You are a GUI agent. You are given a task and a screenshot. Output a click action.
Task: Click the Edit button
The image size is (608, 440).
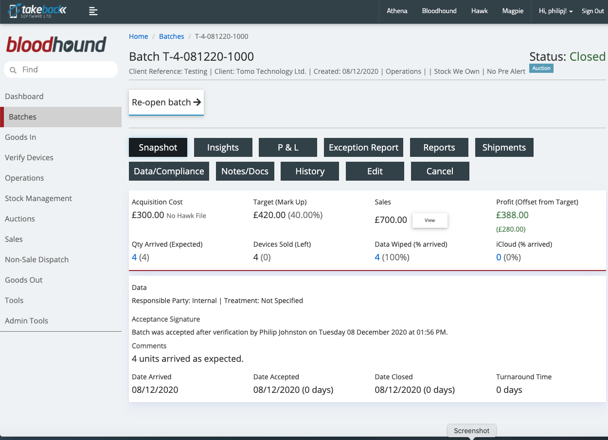click(375, 171)
